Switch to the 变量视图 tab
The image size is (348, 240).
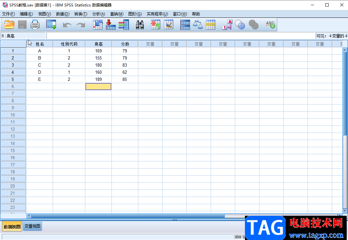(32, 226)
